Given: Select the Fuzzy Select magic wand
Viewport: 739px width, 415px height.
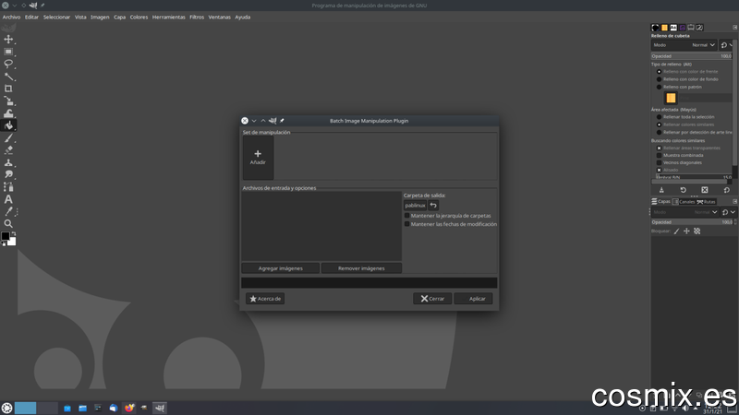Looking at the screenshot, I should [8, 77].
